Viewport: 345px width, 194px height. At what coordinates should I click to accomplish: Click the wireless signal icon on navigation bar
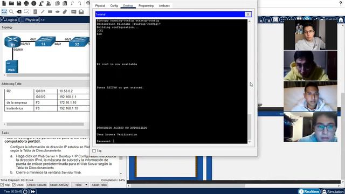click(x=307, y=19)
